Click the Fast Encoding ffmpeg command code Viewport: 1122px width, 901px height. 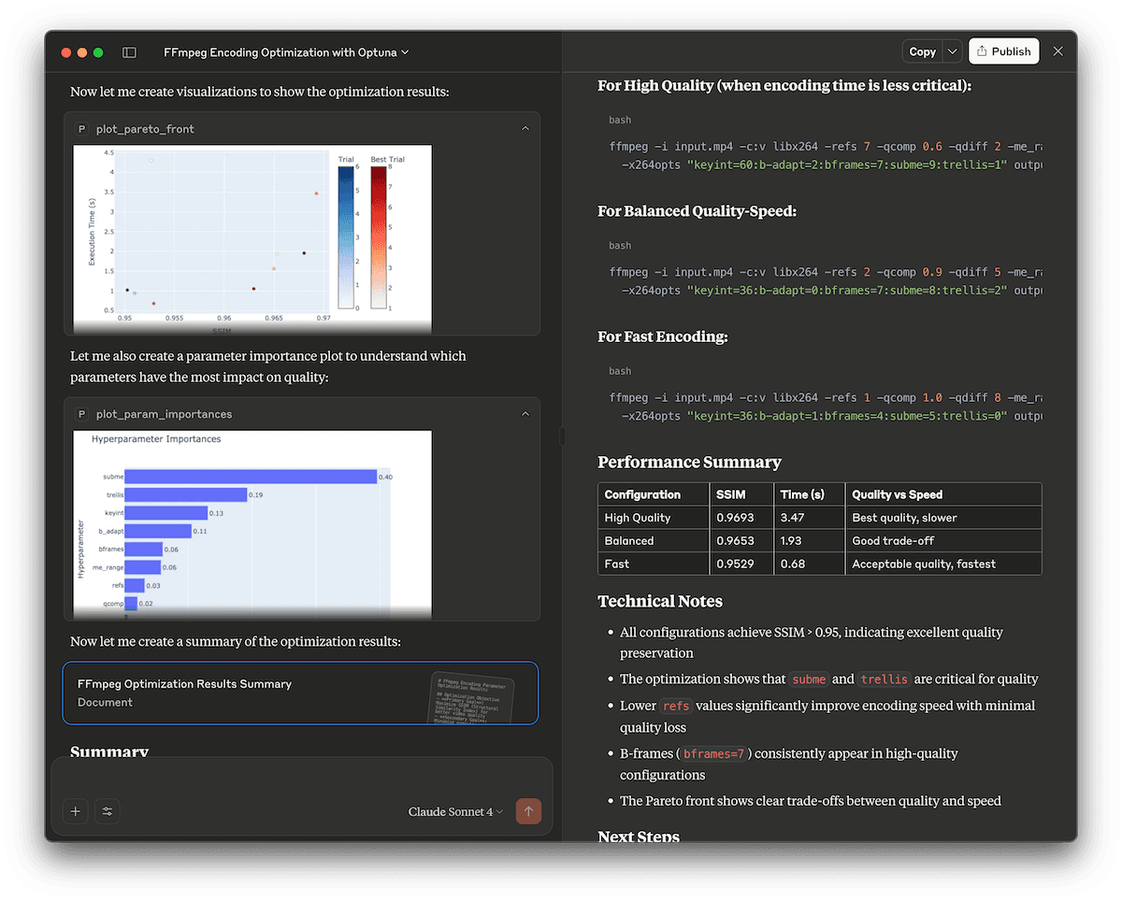click(x=824, y=407)
